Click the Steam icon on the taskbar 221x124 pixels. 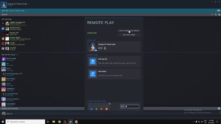click(x=70, y=122)
